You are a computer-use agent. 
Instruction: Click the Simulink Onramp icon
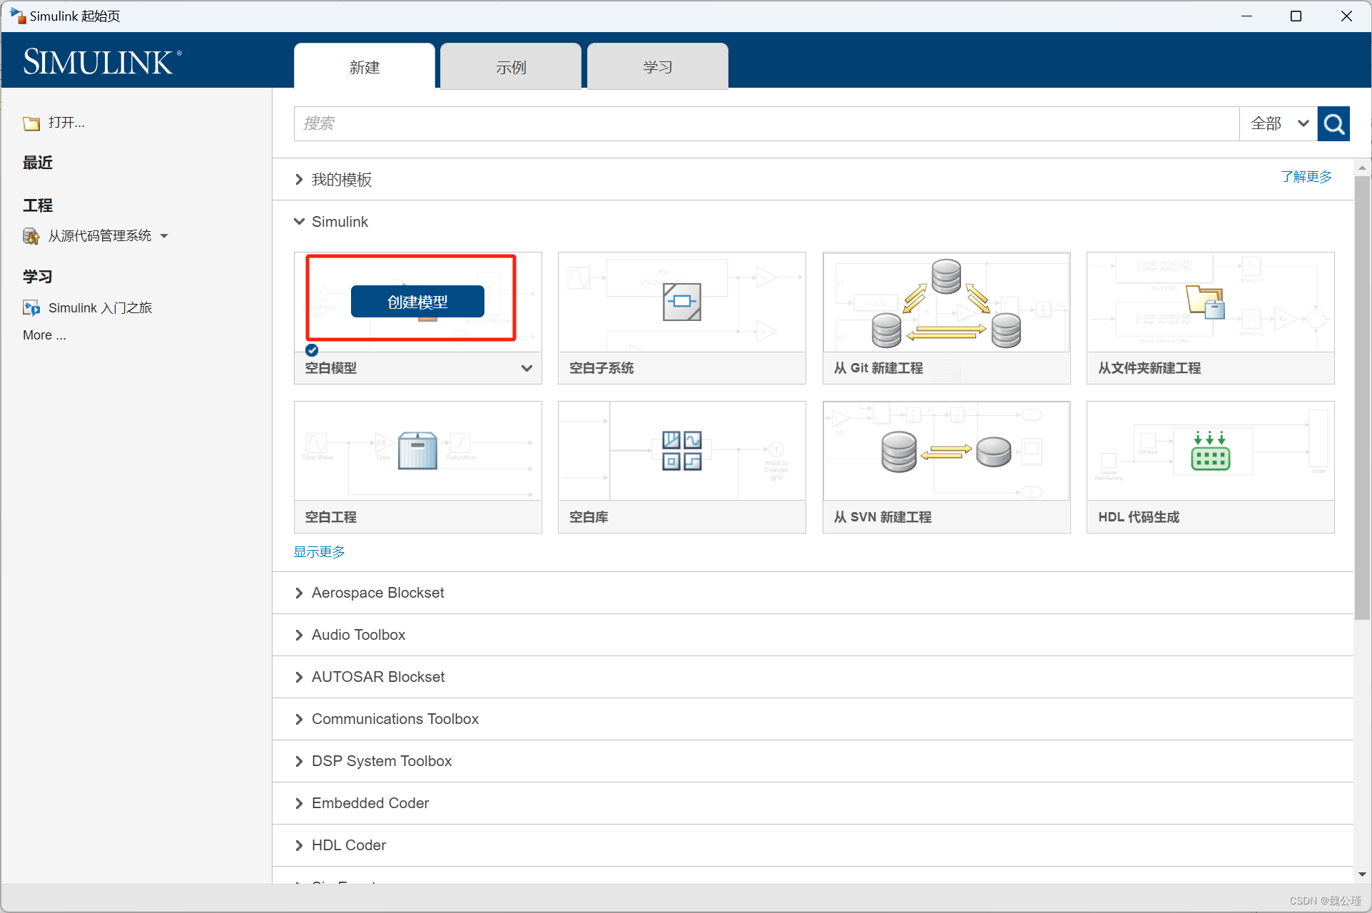[x=31, y=308]
